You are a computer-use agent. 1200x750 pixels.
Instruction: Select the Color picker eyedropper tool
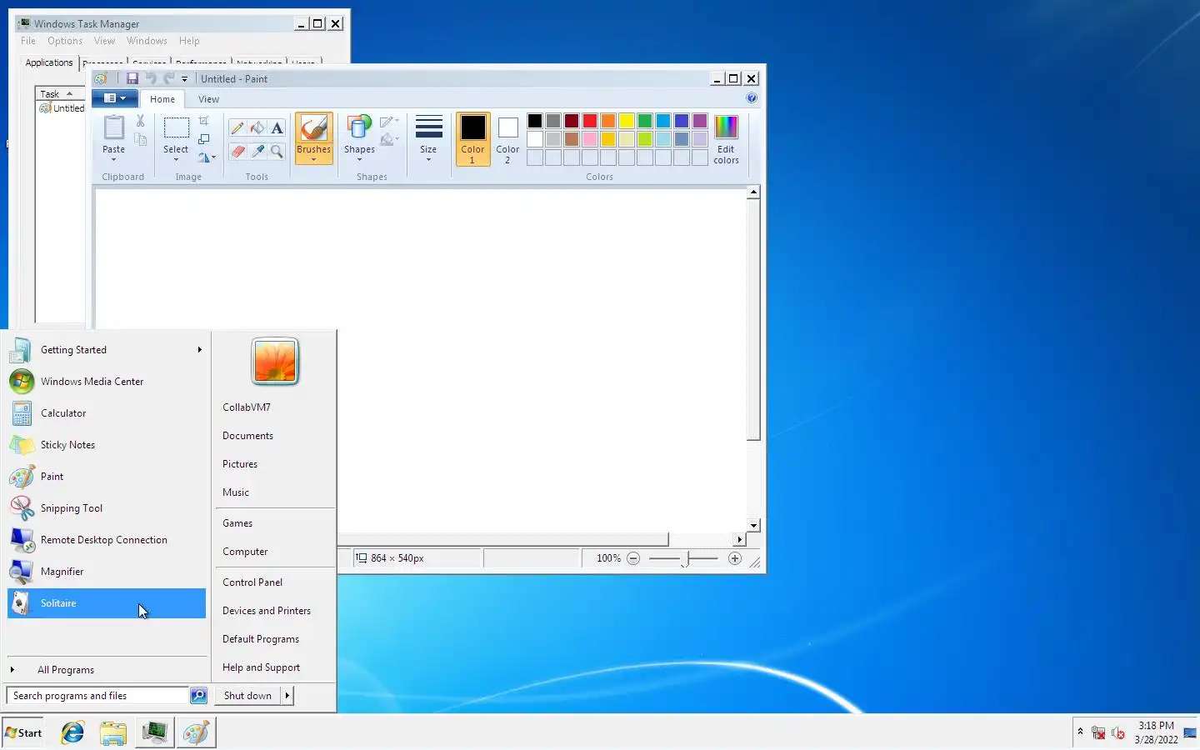pos(257,152)
